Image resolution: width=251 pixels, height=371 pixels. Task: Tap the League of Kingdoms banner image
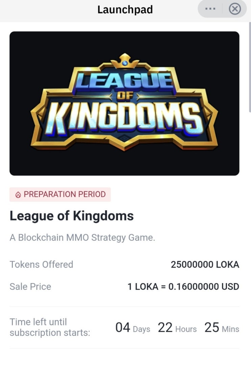tap(124, 103)
